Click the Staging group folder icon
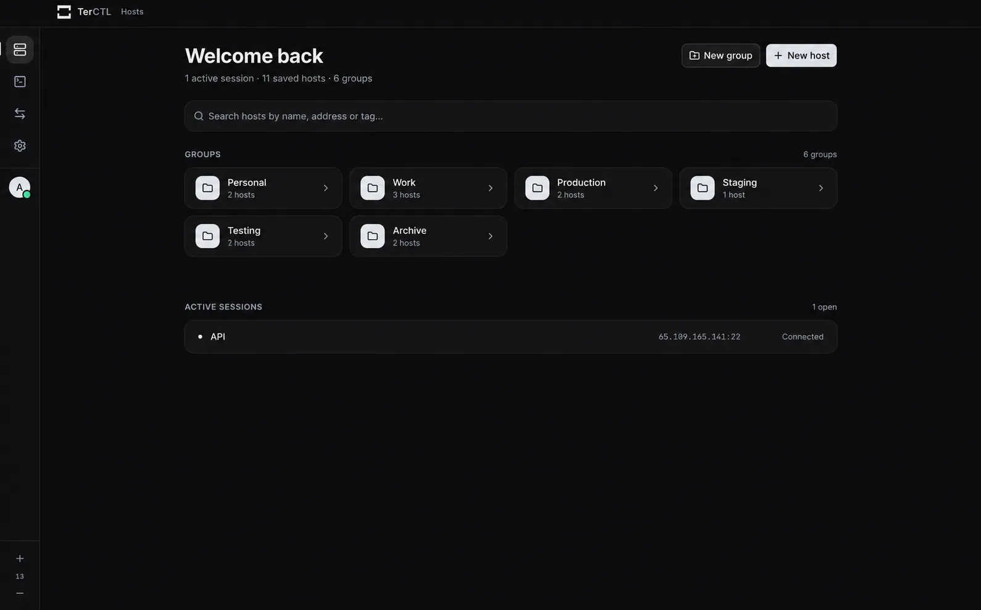 pos(703,188)
